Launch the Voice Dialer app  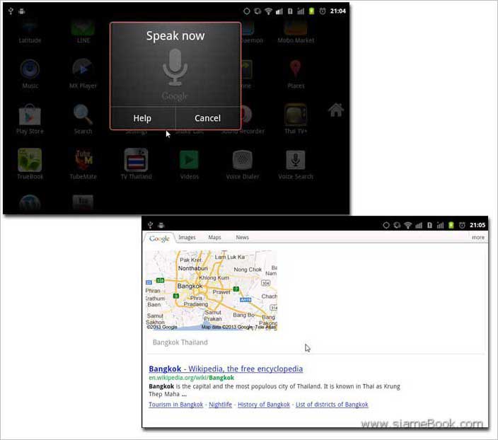[243, 164]
